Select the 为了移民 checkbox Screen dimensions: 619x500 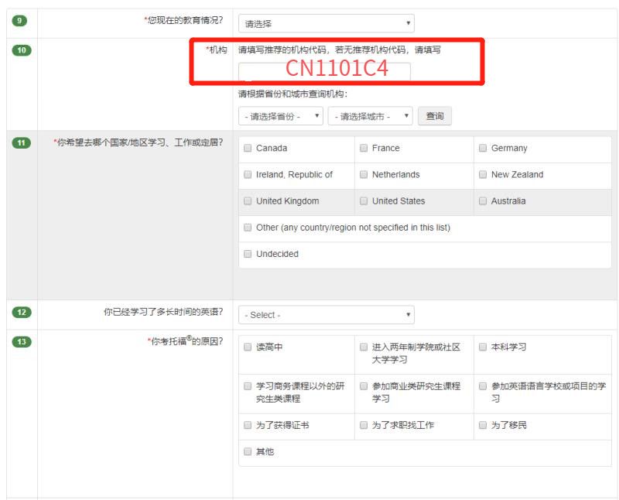click(x=483, y=425)
